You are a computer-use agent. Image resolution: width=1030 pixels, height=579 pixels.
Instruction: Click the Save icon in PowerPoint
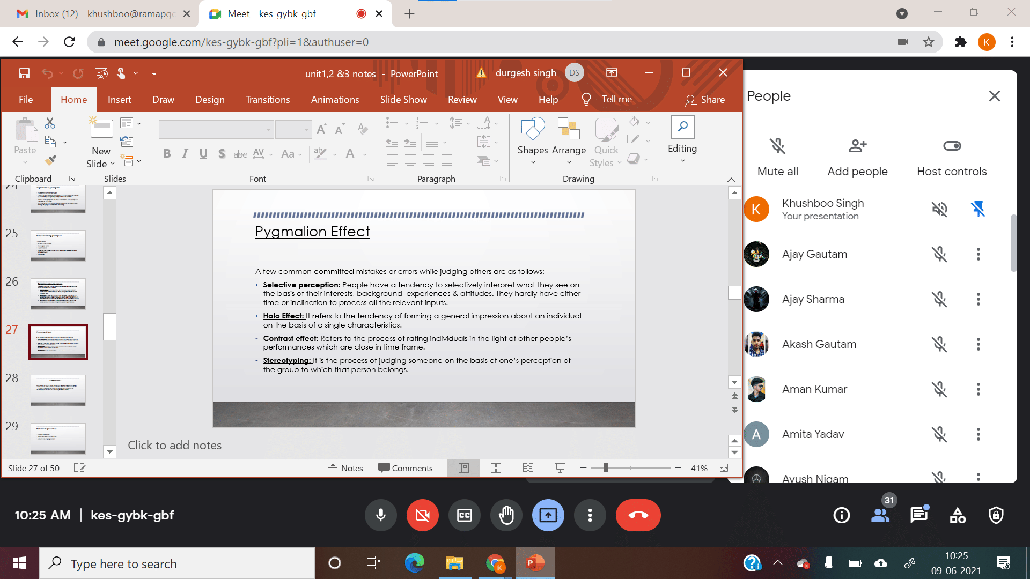coord(24,73)
